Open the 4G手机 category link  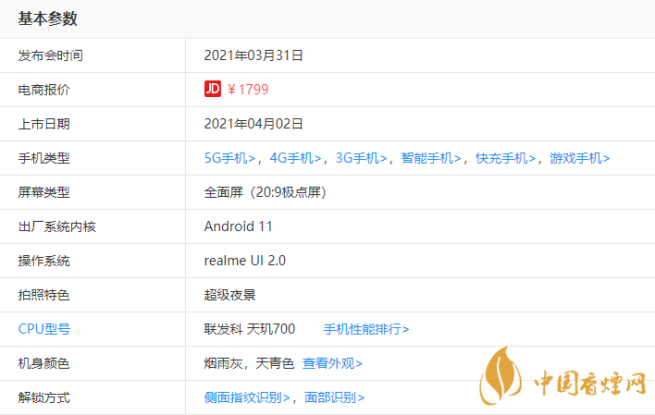coord(295,158)
